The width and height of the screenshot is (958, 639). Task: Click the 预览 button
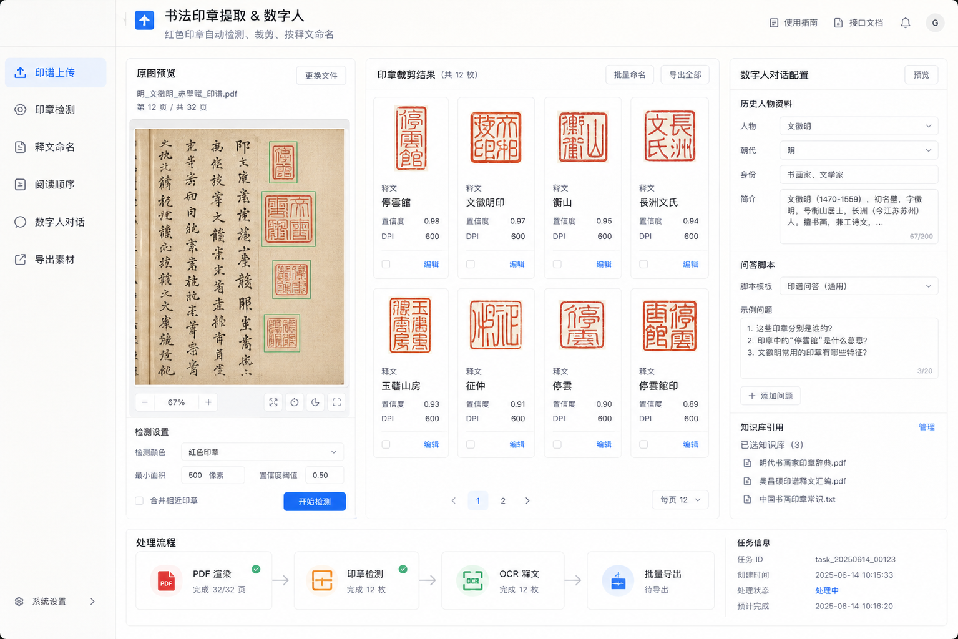click(921, 75)
